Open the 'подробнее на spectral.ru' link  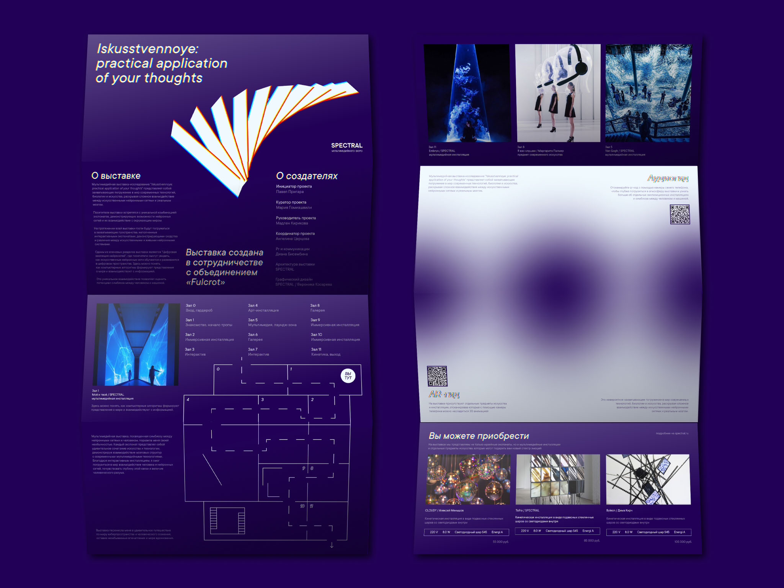672,433
